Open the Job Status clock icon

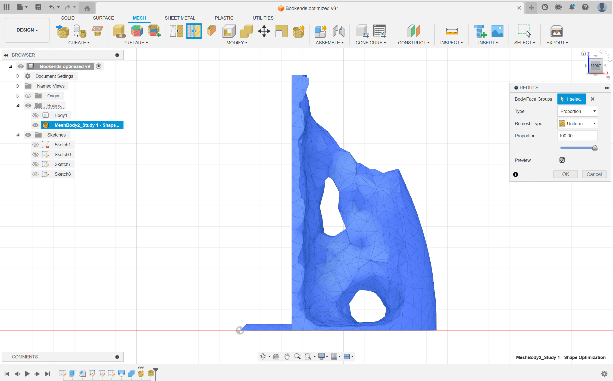558,7
